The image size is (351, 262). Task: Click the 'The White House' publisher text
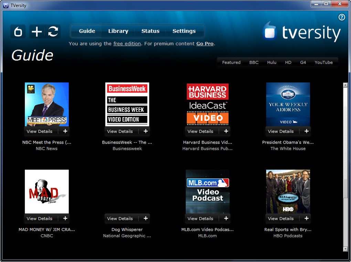pyautogui.click(x=288, y=149)
